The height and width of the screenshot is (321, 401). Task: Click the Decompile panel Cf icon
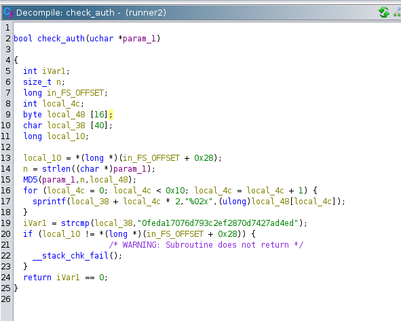click(8, 12)
